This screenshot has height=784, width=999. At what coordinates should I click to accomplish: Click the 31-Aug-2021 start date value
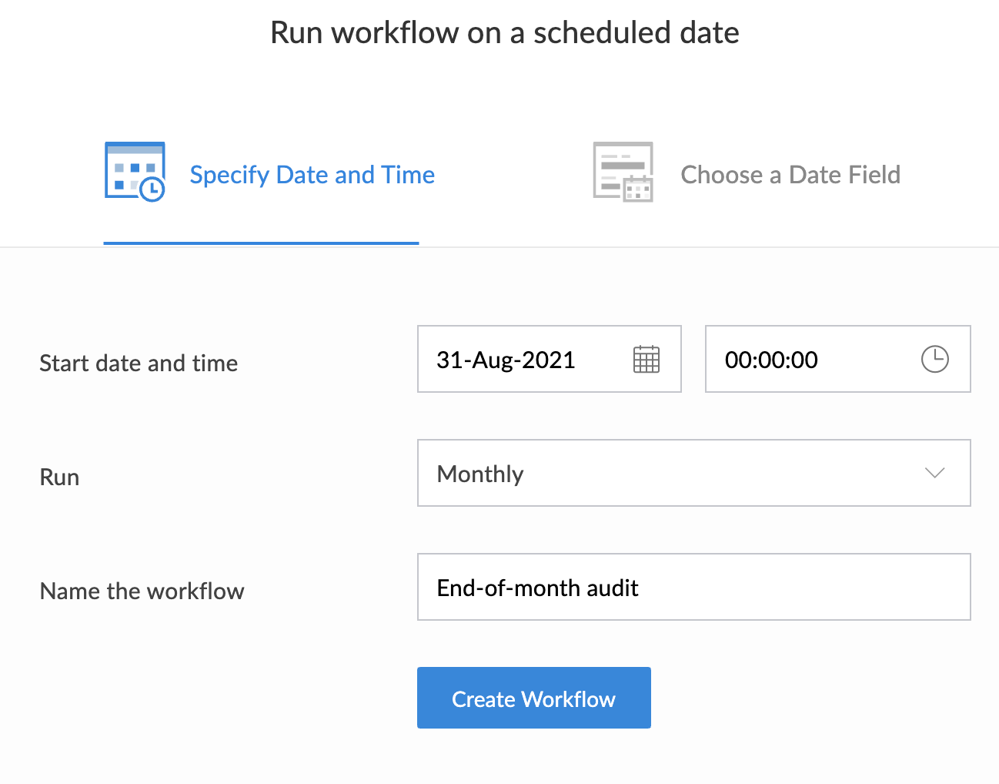506,360
